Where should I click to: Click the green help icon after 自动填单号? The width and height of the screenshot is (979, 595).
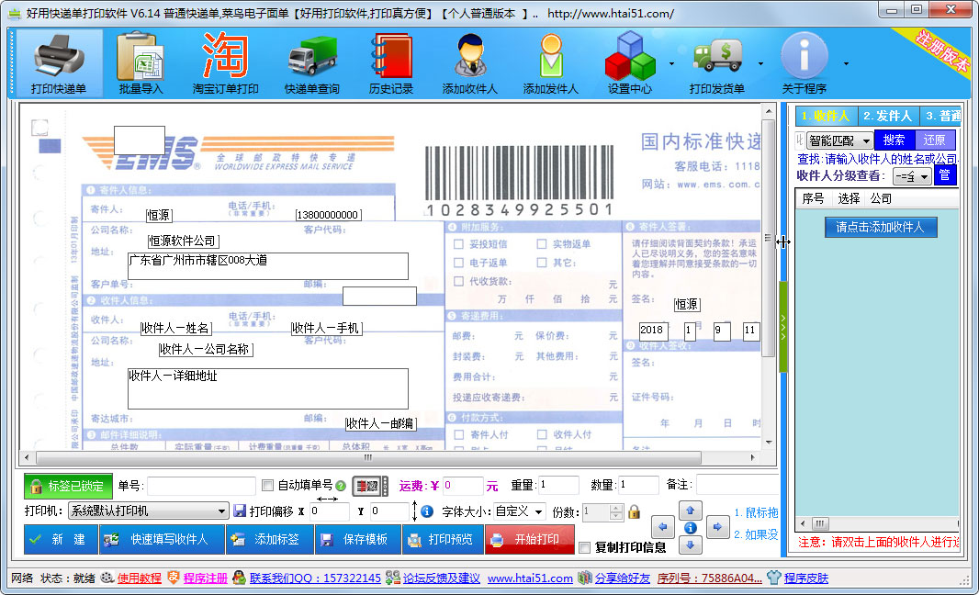pos(341,486)
